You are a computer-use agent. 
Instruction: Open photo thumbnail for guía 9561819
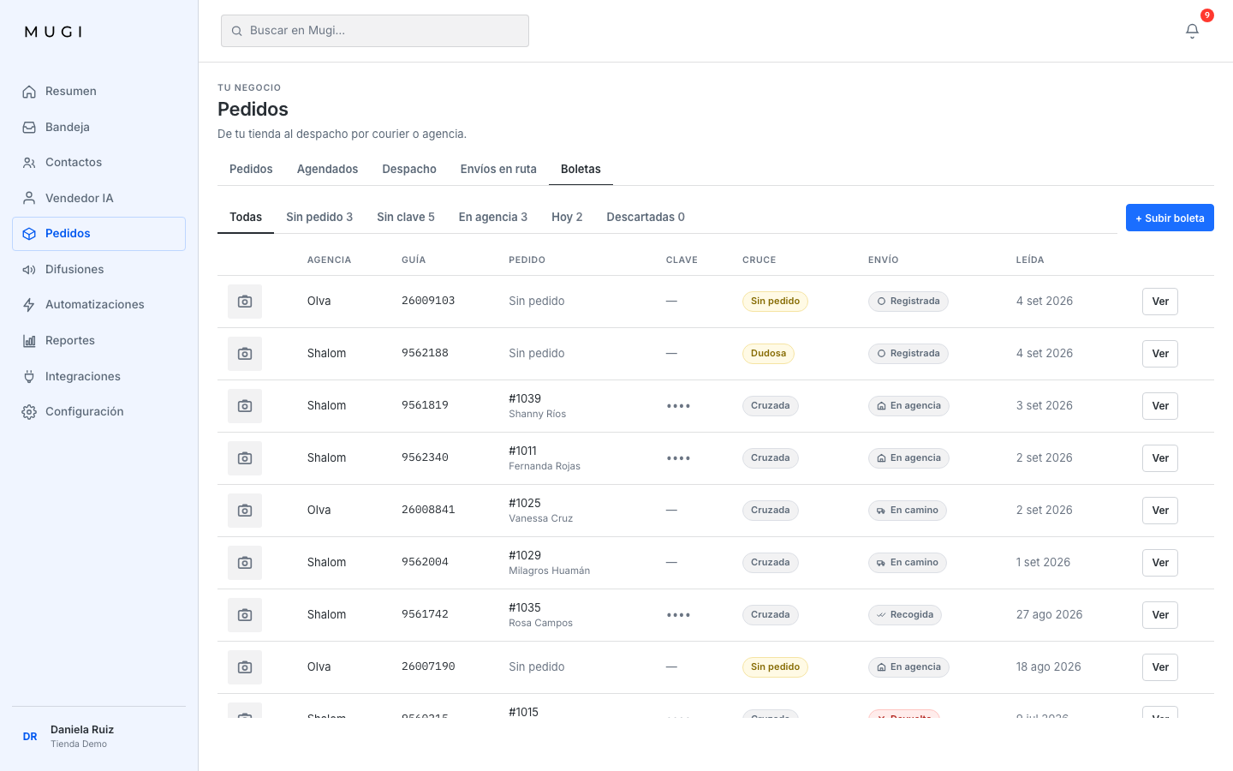pyautogui.click(x=245, y=406)
